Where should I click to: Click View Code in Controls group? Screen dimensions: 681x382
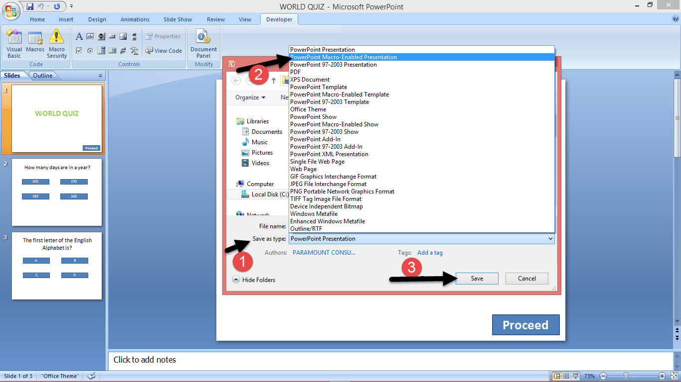tap(164, 51)
